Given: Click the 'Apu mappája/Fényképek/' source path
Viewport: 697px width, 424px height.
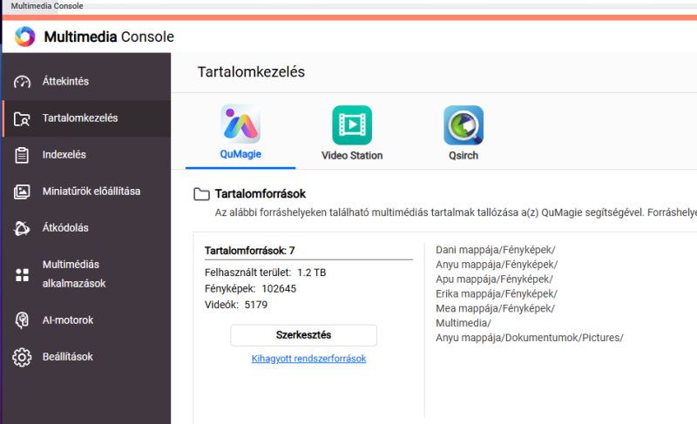Looking at the screenshot, I should coord(494,279).
